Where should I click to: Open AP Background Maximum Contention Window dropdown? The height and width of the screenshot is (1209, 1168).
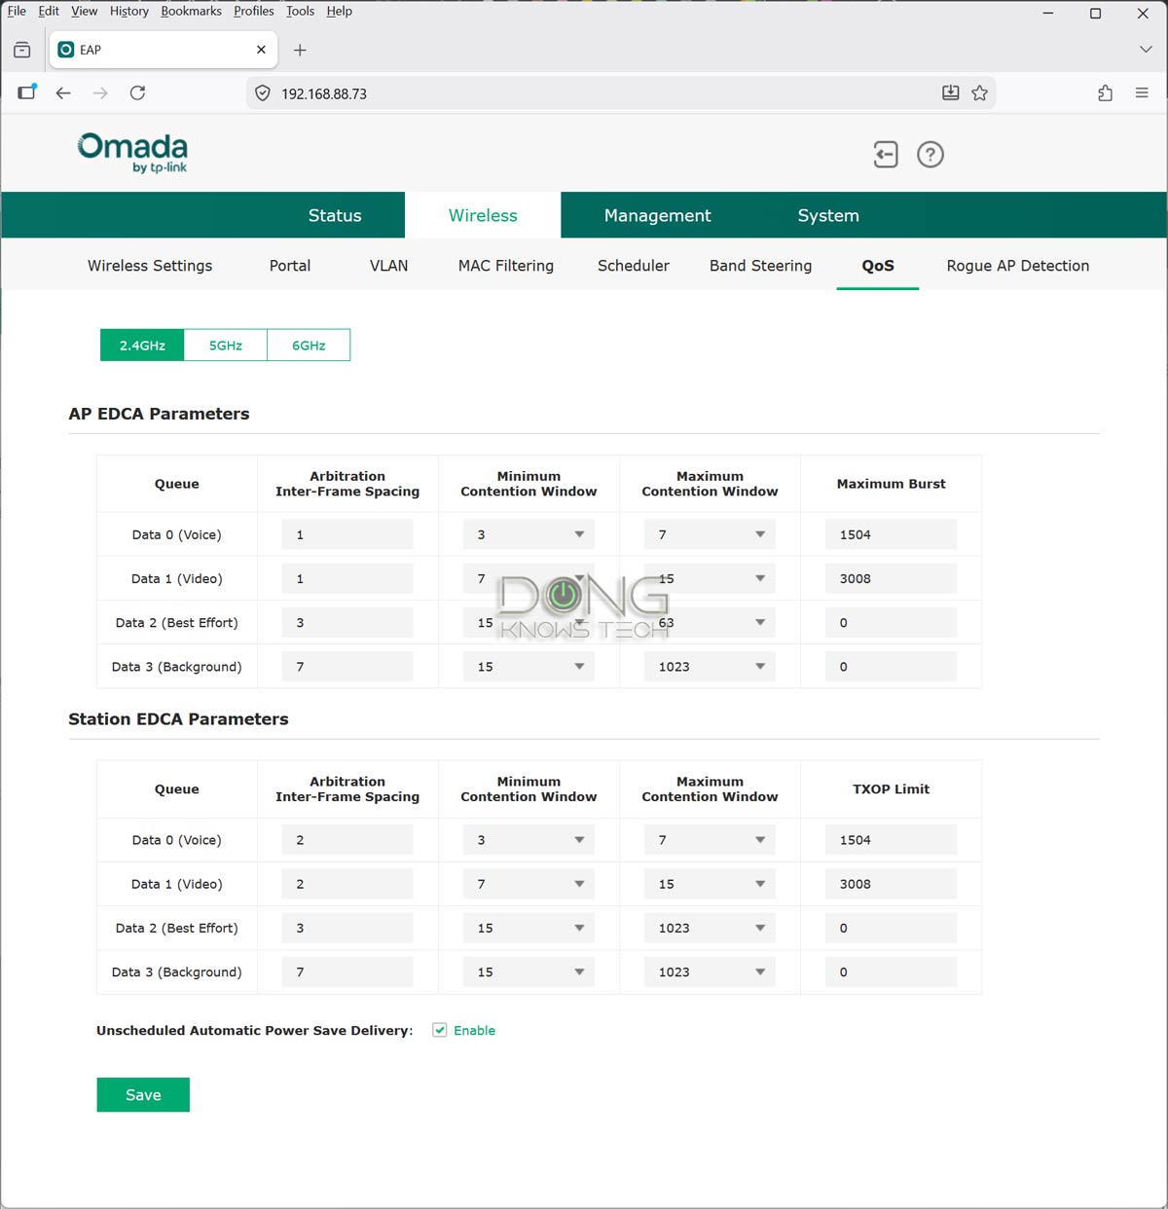coord(710,667)
